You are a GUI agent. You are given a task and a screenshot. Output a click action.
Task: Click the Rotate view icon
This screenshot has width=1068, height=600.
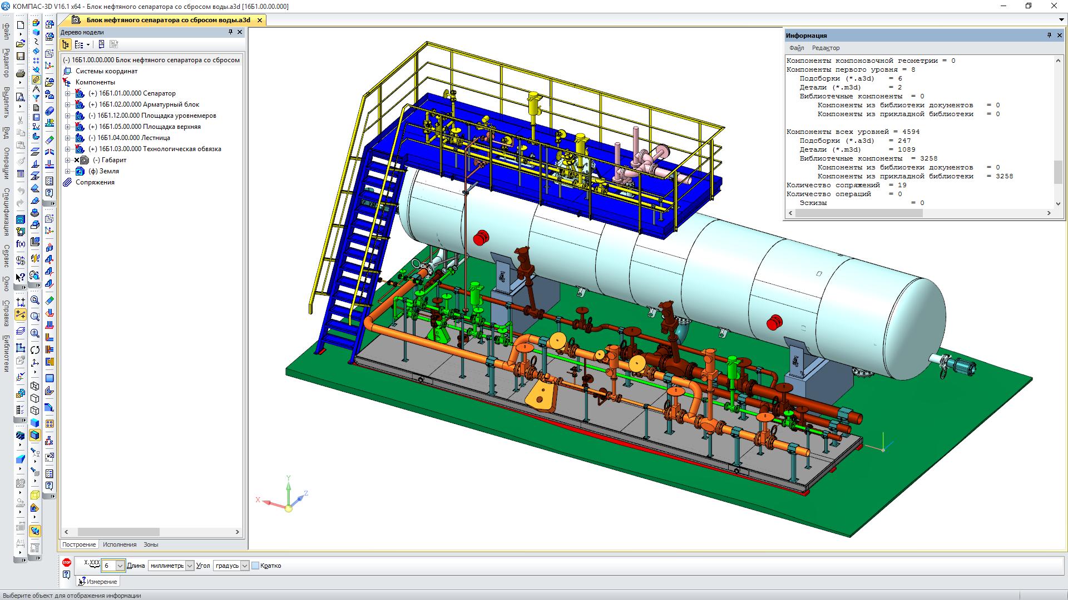pyautogui.click(x=35, y=350)
